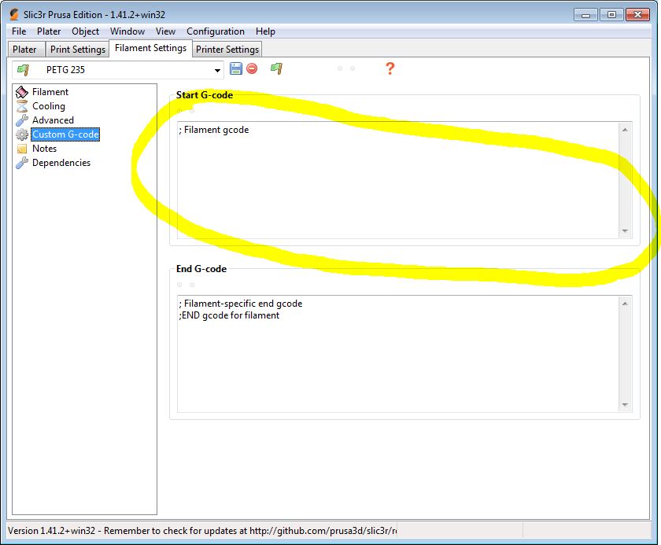The height and width of the screenshot is (545, 661).
Task: Open the Object menu
Action: [85, 31]
